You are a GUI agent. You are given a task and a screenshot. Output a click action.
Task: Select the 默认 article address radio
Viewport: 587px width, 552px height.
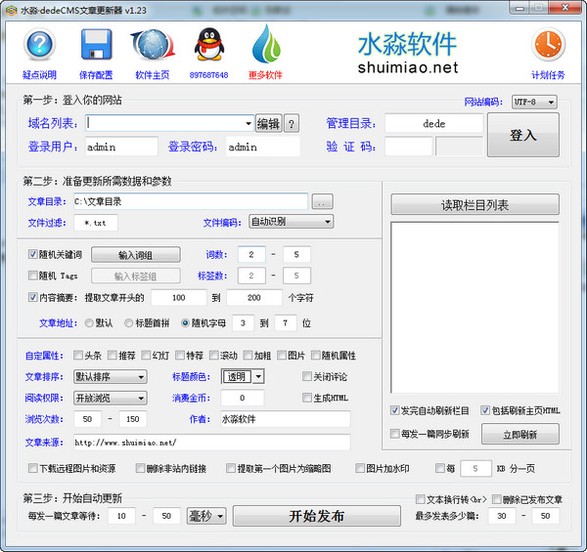[x=89, y=323]
